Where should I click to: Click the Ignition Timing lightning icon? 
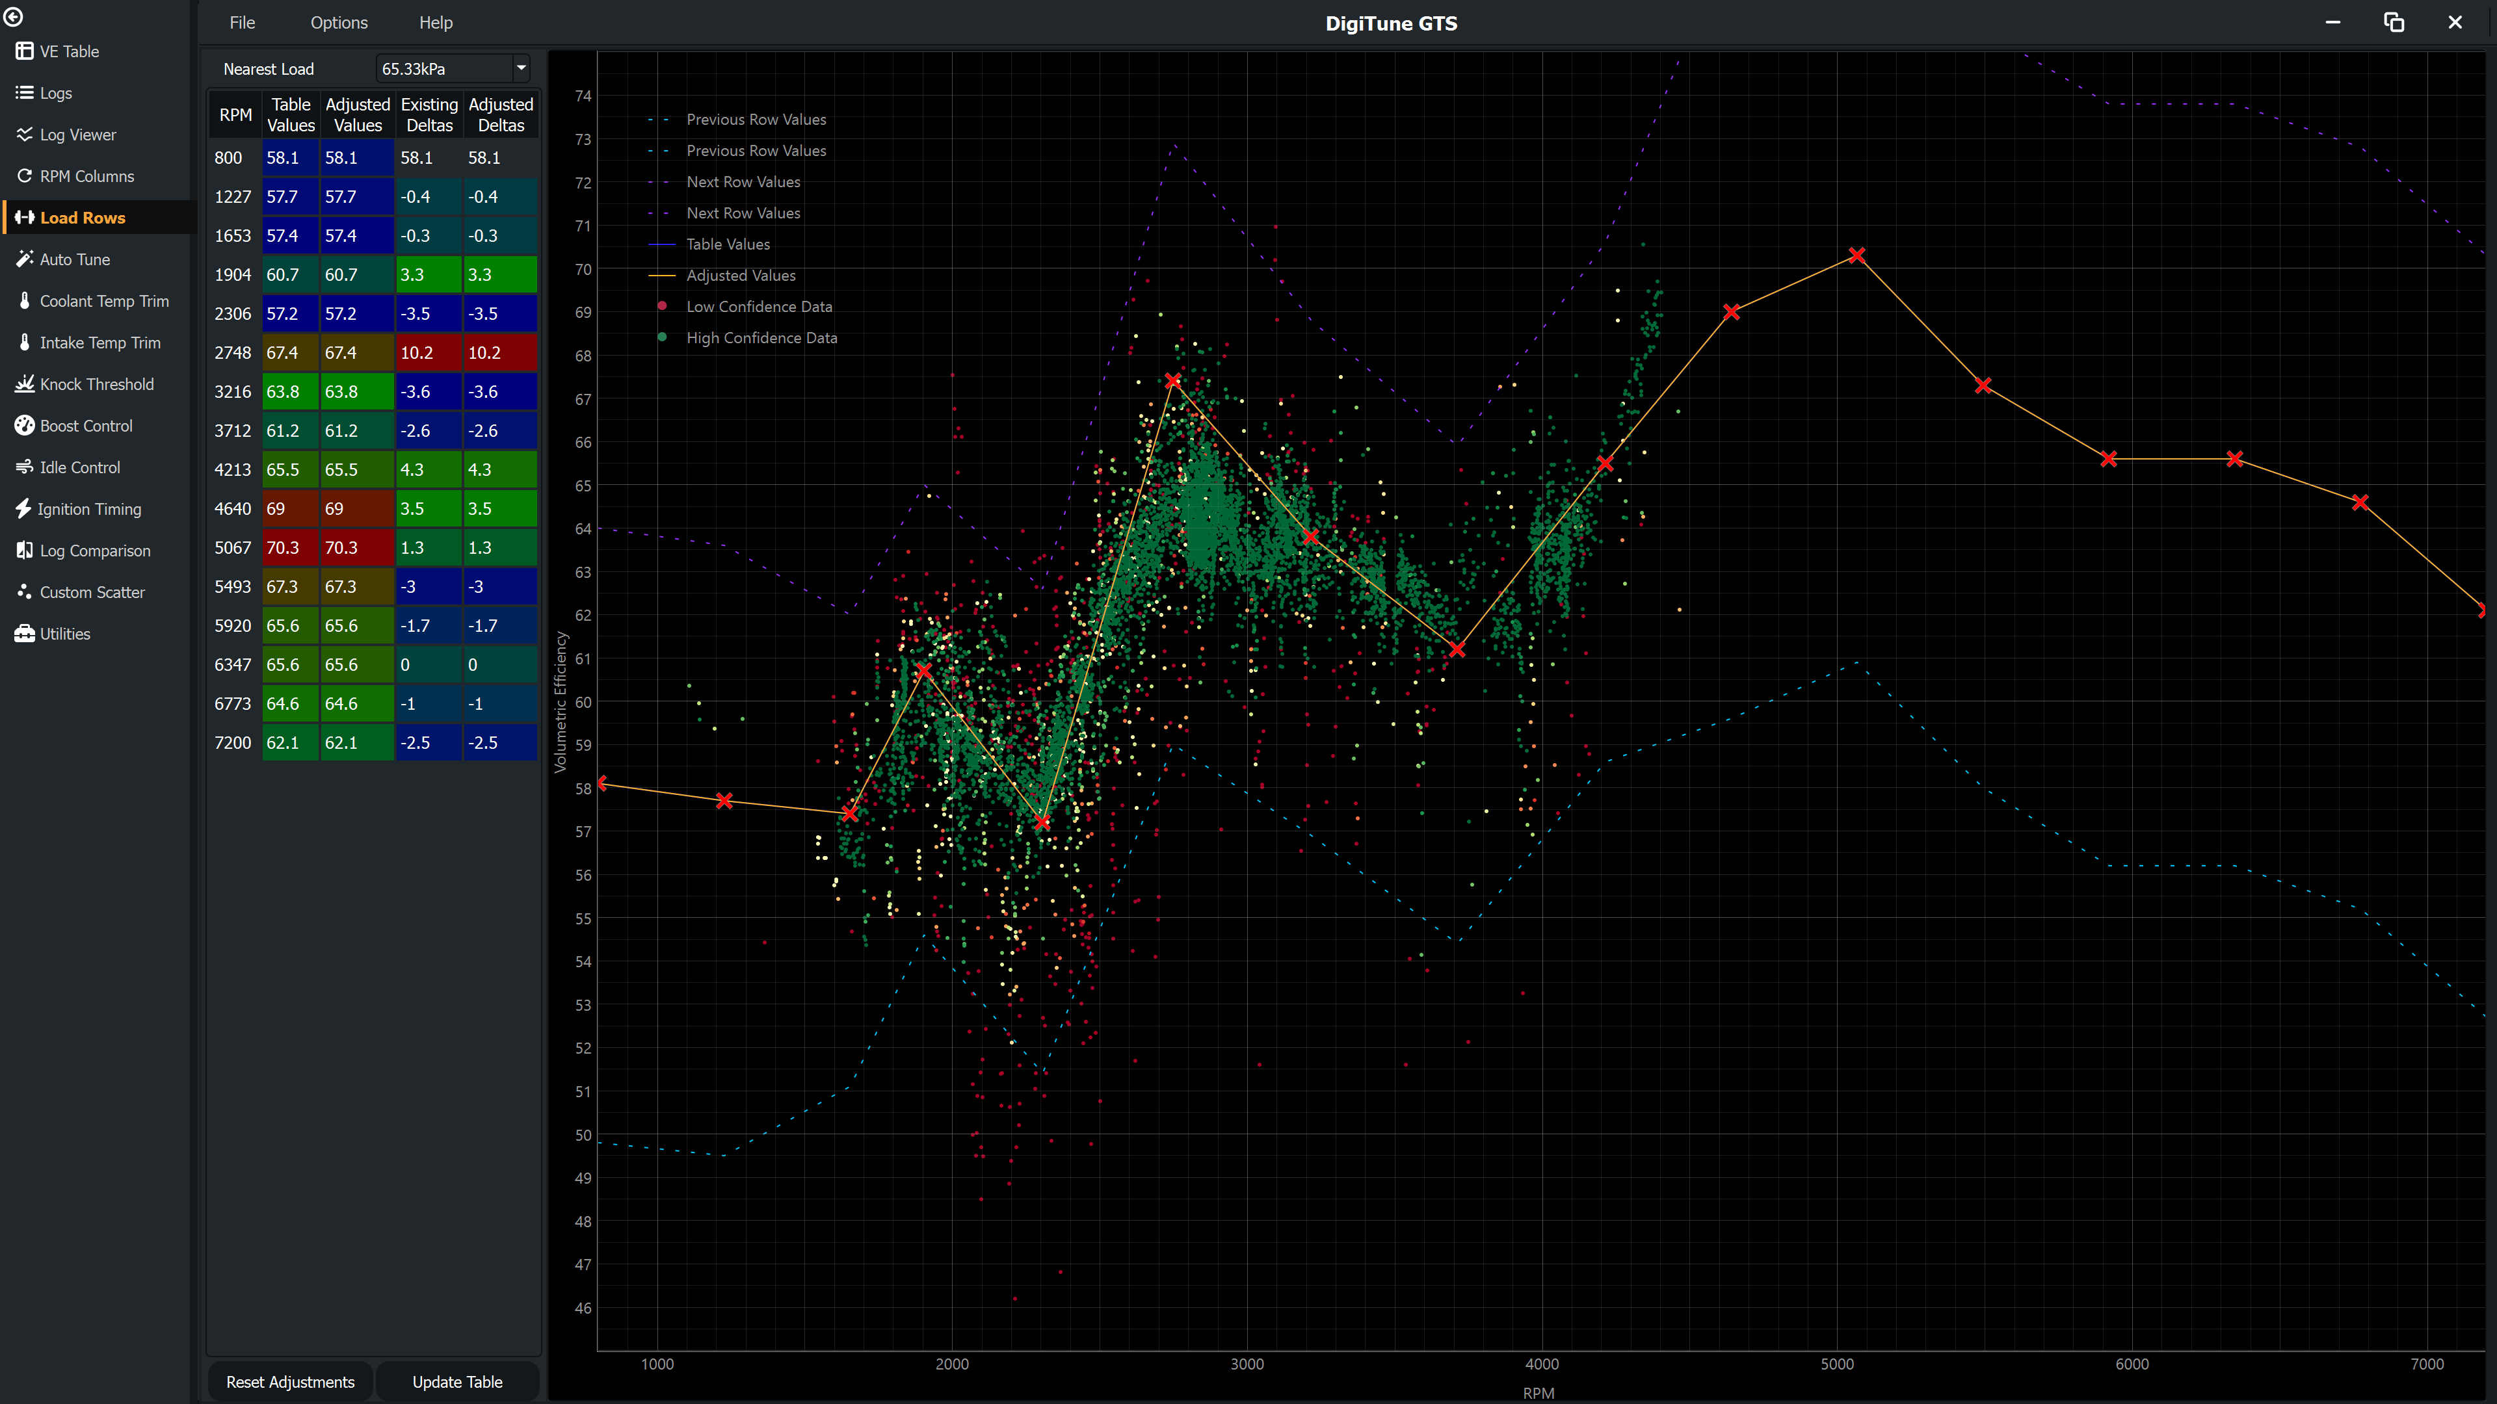23,510
